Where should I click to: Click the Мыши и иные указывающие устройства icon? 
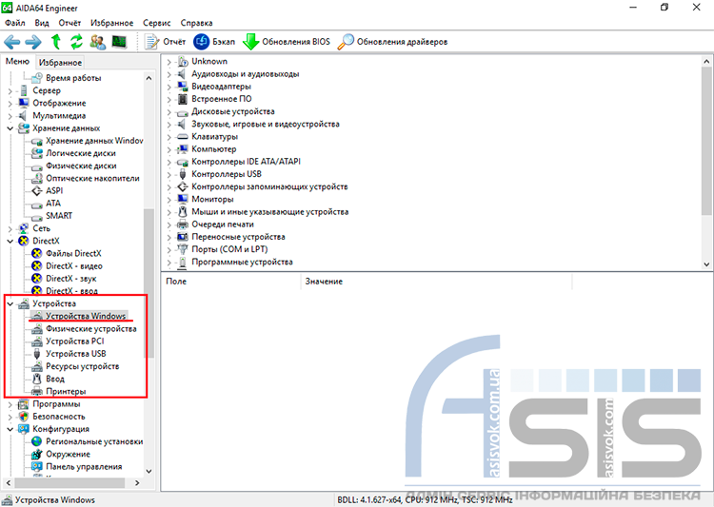click(183, 211)
